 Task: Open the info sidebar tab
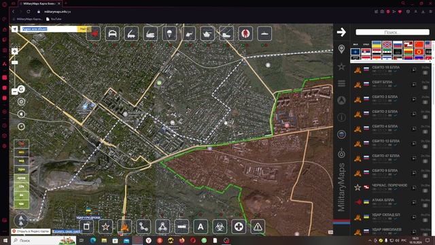point(341,117)
